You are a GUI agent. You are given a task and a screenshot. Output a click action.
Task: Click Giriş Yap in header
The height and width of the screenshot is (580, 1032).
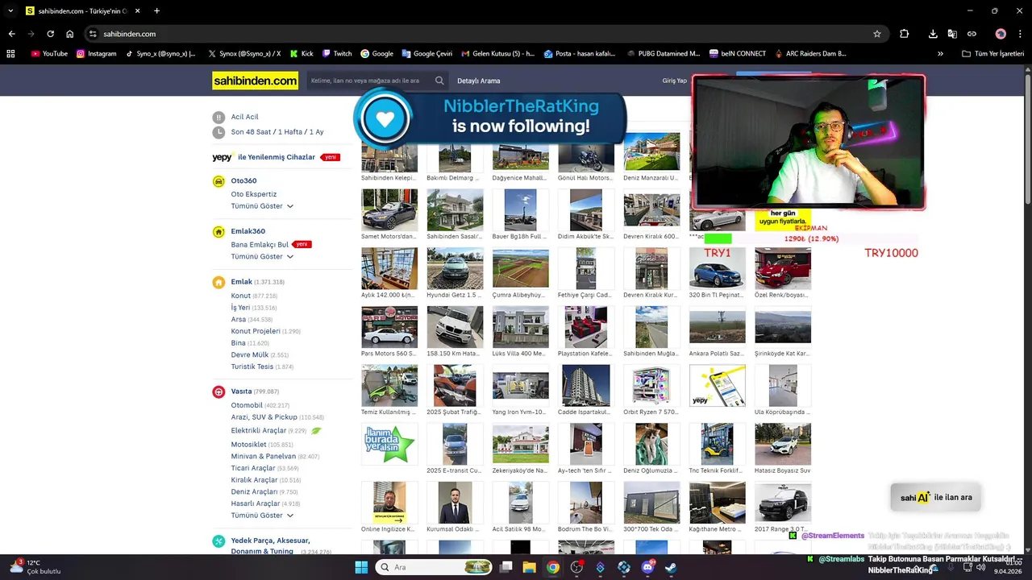click(x=675, y=81)
